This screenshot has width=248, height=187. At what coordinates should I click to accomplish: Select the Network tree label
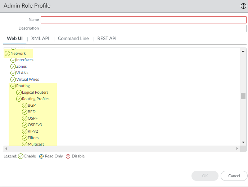pos(18,54)
